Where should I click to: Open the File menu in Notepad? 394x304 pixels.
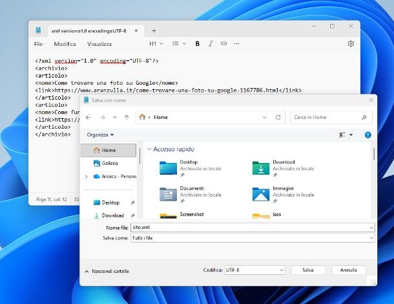[x=38, y=44]
